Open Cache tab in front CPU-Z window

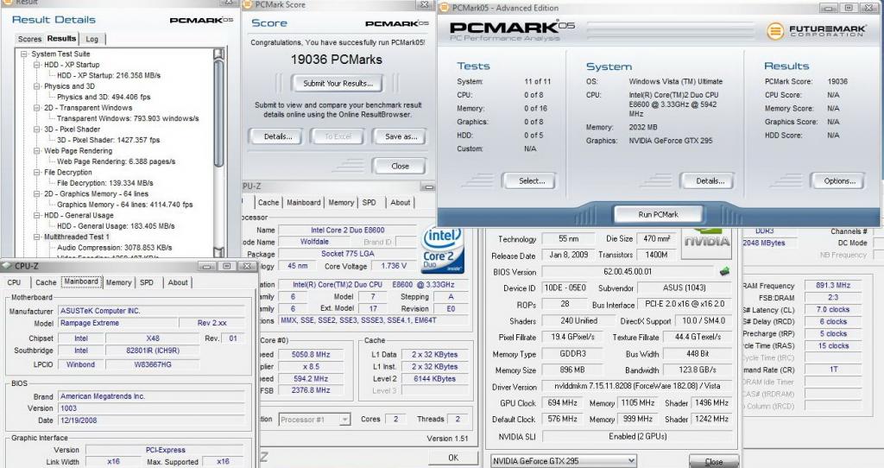point(46,282)
